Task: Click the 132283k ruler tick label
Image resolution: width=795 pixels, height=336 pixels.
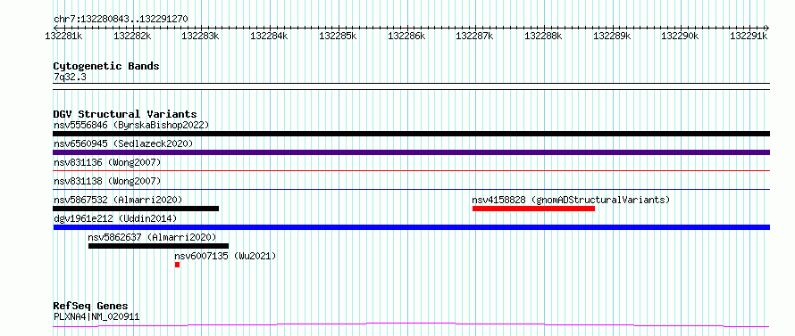Action: (x=200, y=36)
